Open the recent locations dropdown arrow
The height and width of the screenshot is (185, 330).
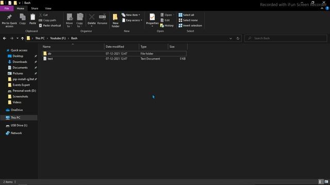click(18, 38)
